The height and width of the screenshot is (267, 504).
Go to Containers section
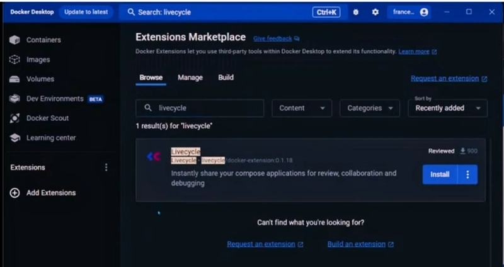pos(43,40)
